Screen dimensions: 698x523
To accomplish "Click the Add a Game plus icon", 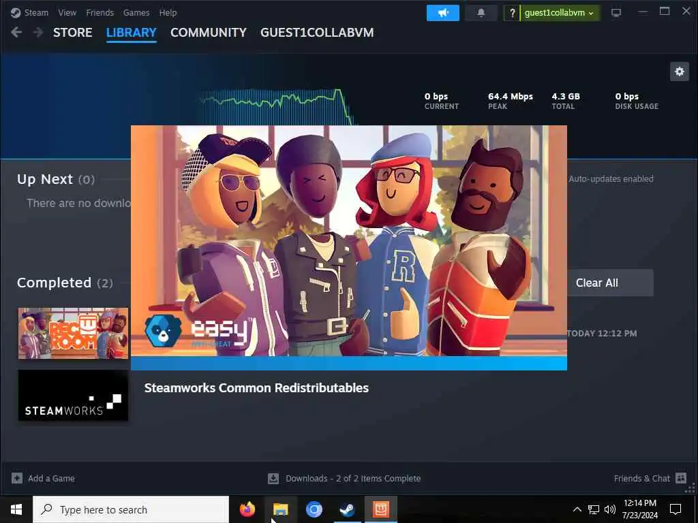I will point(17,478).
